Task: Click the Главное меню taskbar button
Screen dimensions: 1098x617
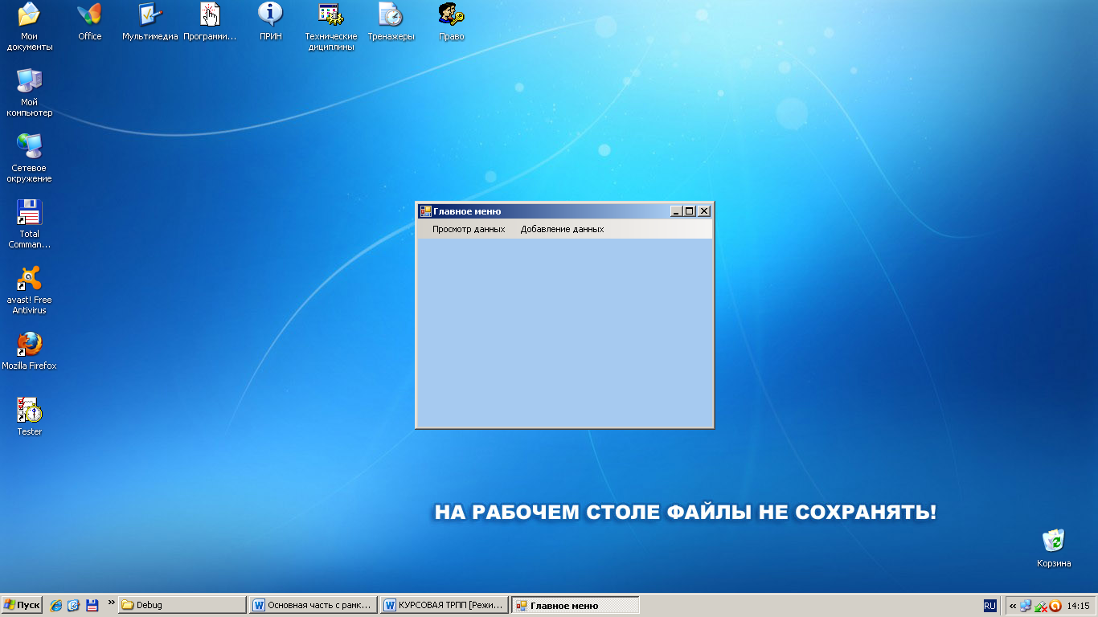Action: (x=576, y=605)
